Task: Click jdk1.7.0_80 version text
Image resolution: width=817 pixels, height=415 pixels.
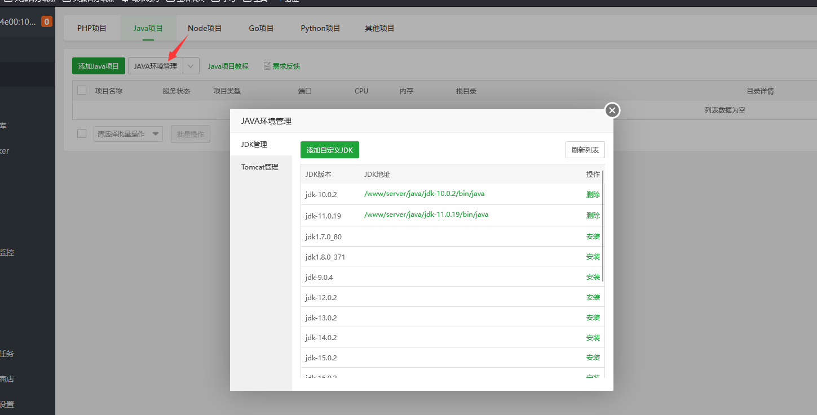Action: pyautogui.click(x=324, y=237)
